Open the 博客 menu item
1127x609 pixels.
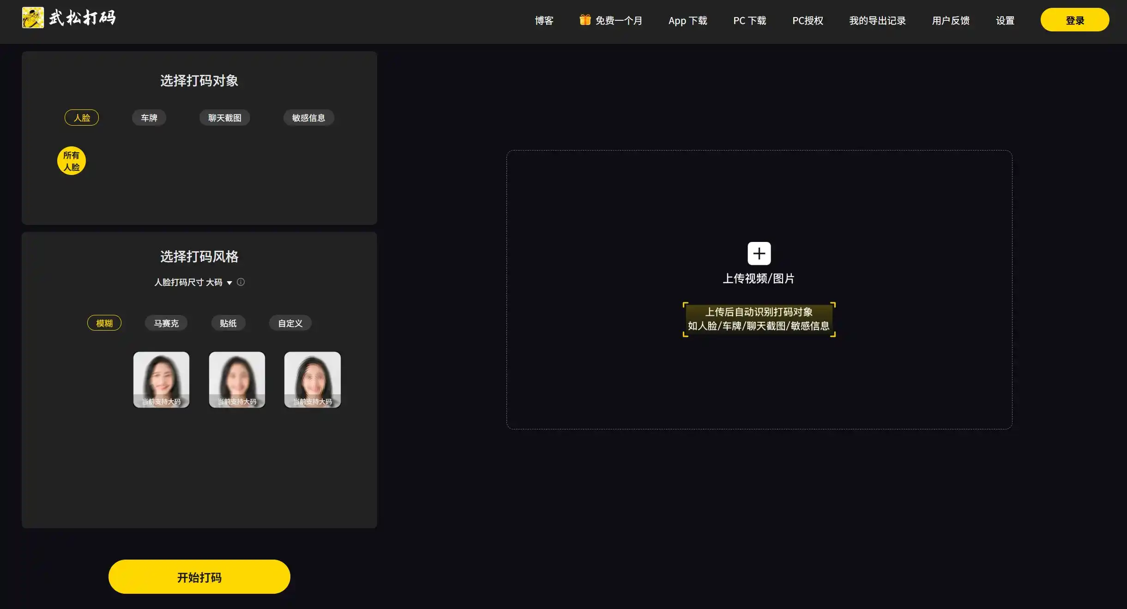coord(544,20)
